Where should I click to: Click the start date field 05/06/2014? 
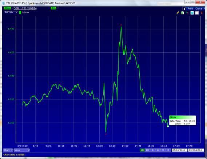click(x=179, y=150)
